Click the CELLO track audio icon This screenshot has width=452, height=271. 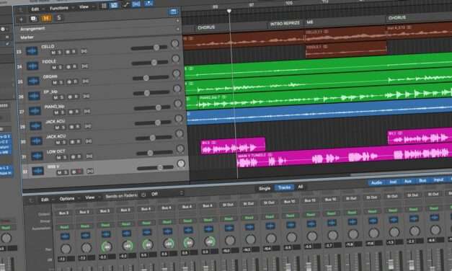click(x=32, y=51)
